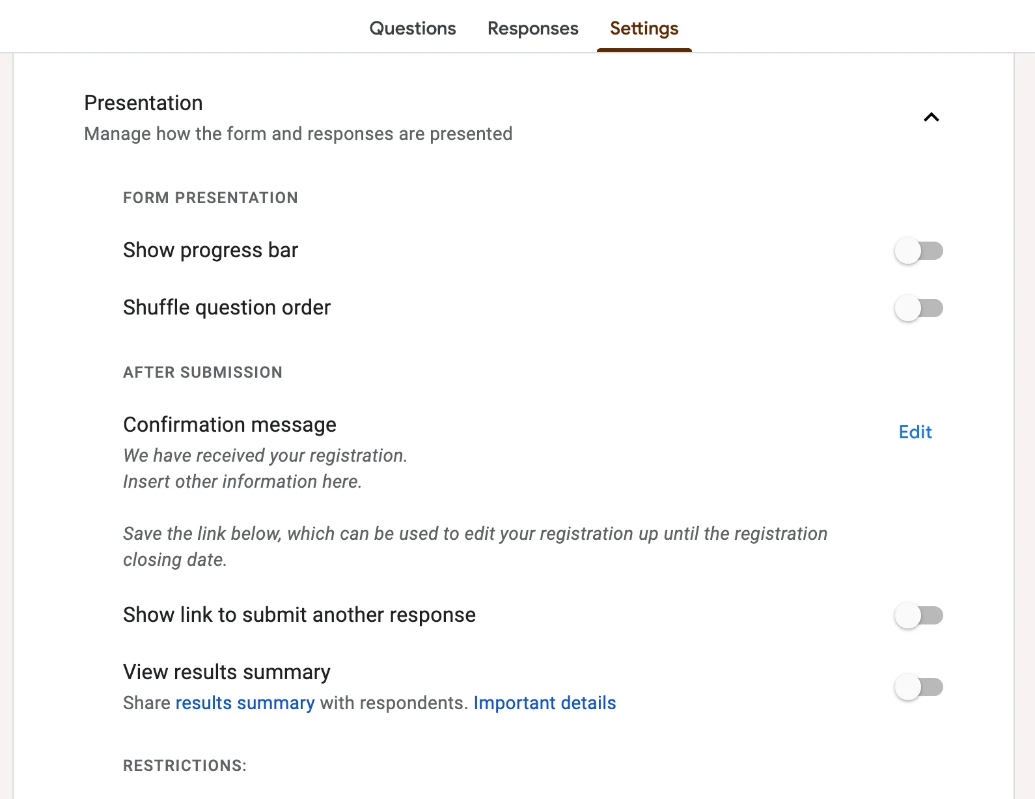
Task: Click the 'Show link to submit another response' label
Action: coord(299,615)
